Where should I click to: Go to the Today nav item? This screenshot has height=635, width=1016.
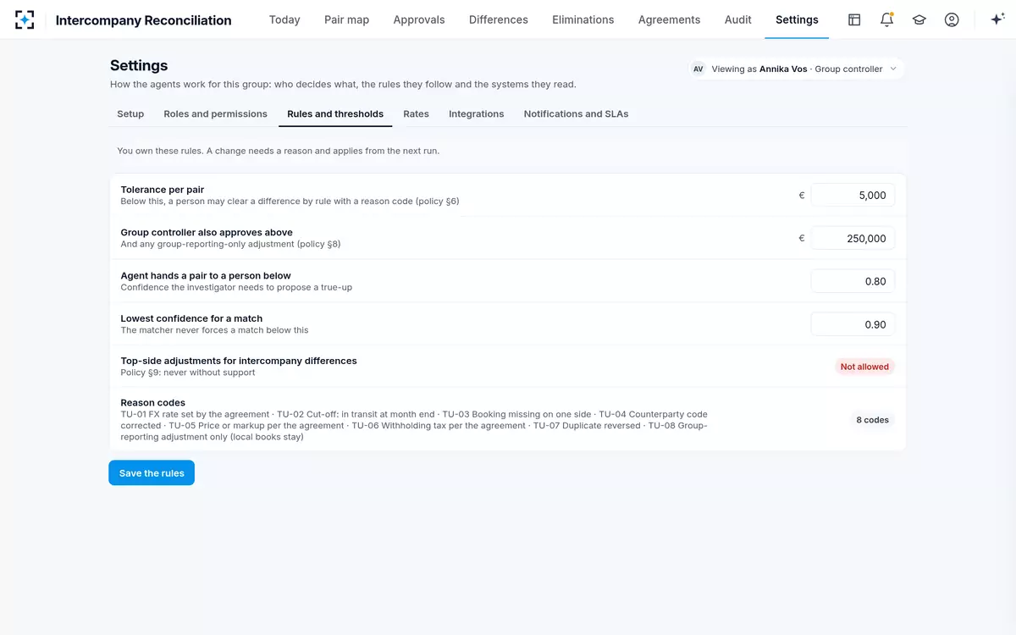click(284, 19)
